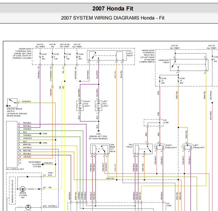This screenshot has width=218, height=211.
Task: Select the WARNING DRIVE CIRCUIT vertical label
Action: [12, 191]
